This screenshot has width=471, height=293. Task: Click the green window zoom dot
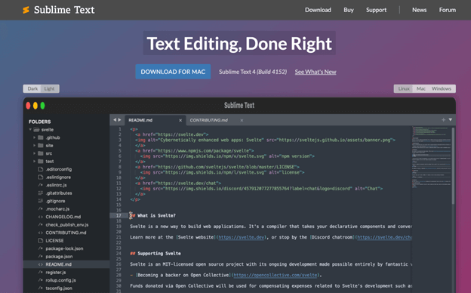click(43, 106)
